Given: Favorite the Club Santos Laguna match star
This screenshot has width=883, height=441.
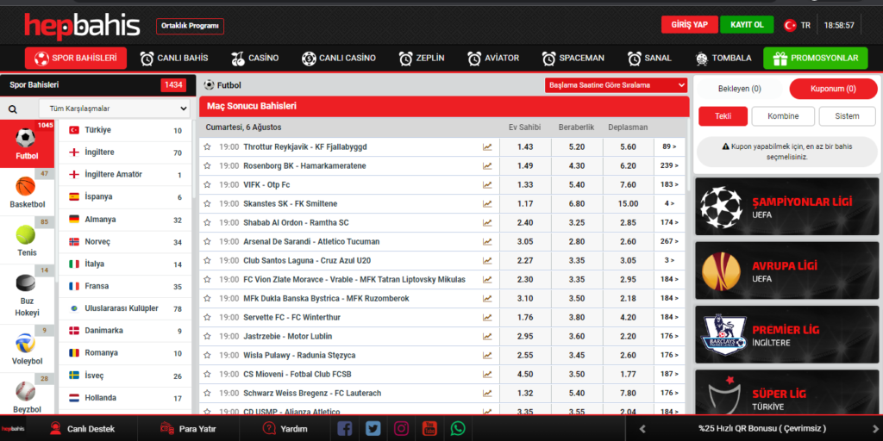Looking at the screenshot, I should pos(207,260).
